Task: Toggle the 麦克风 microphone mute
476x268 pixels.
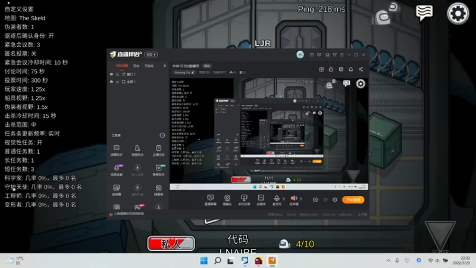Action: click(x=277, y=200)
